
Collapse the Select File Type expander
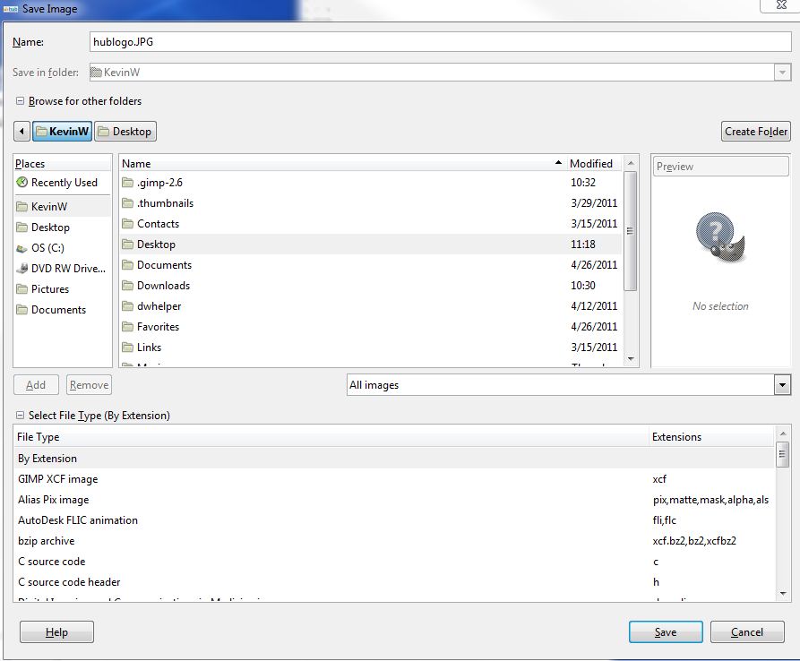pos(20,416)
